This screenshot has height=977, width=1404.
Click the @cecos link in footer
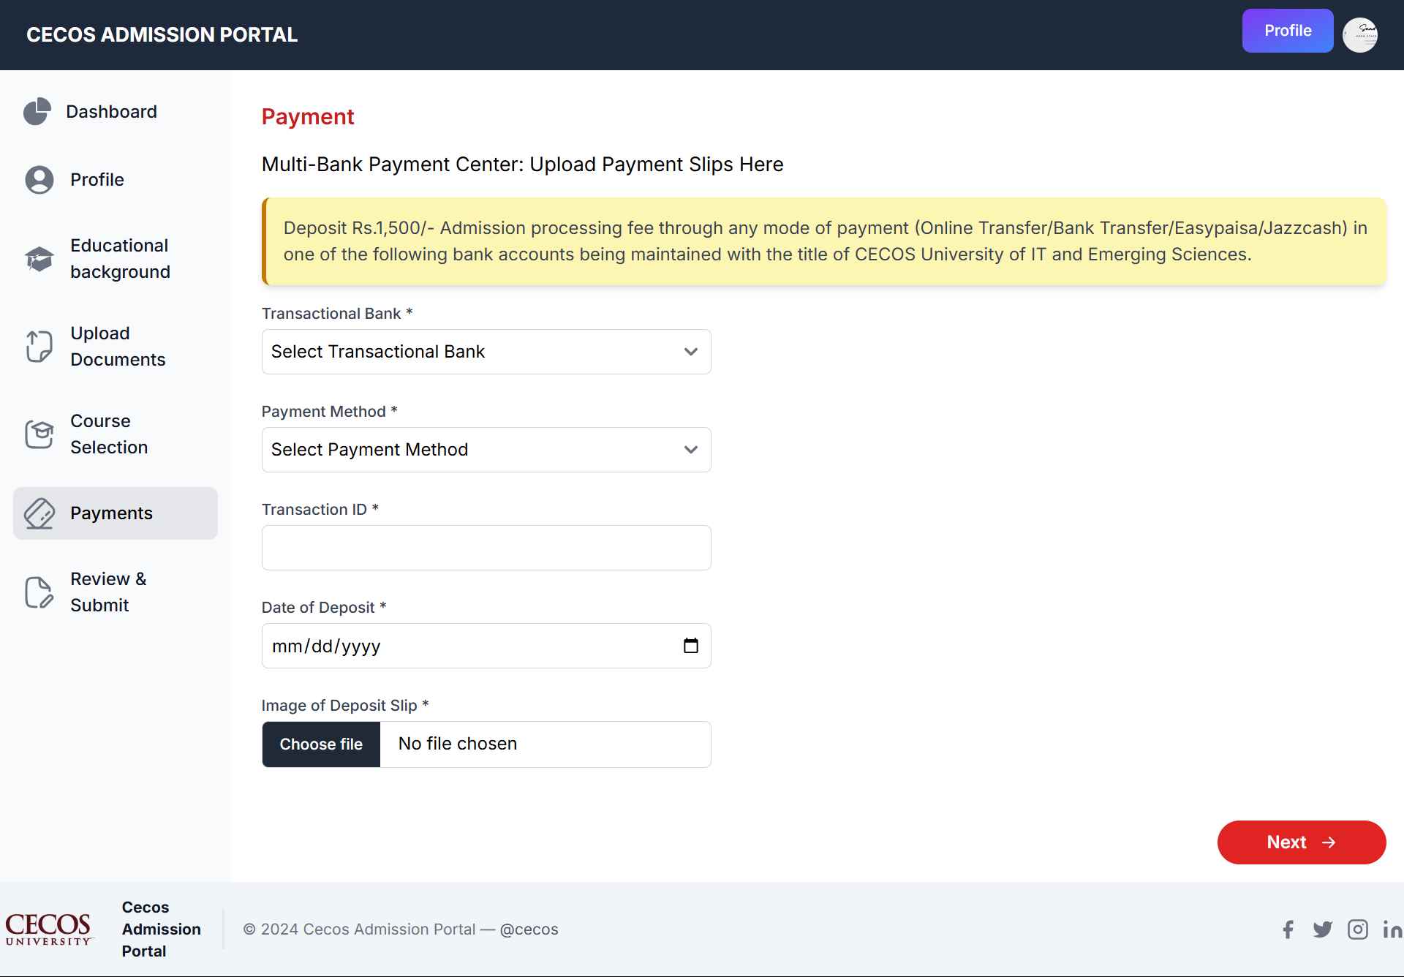click(529, 929)
